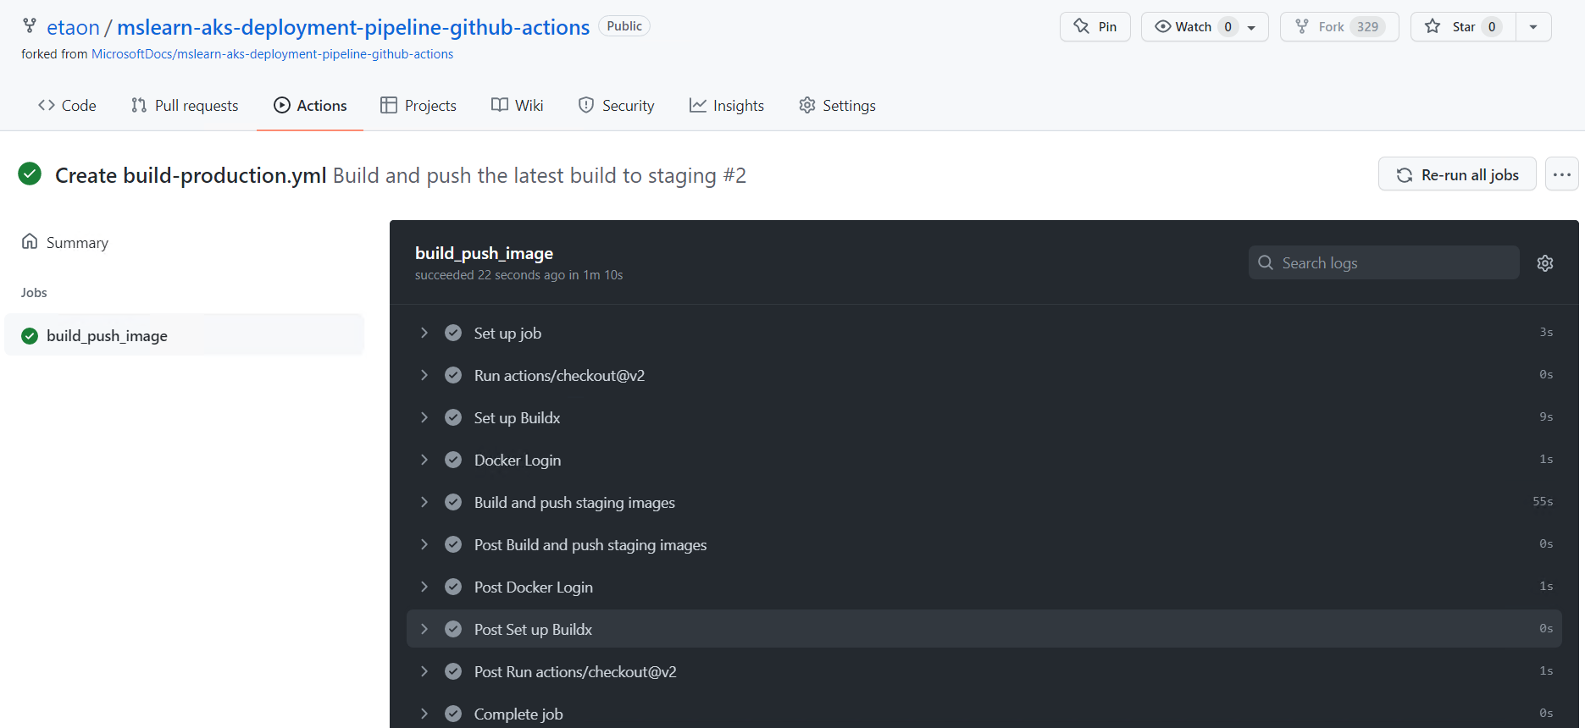1585x728 pixels.
Task: Click the Docker Login status checkmark
Action: coord(453,460)
